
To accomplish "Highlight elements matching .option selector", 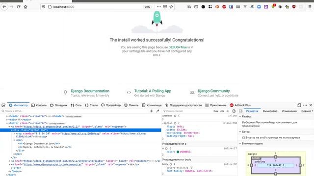I will 175,123.
